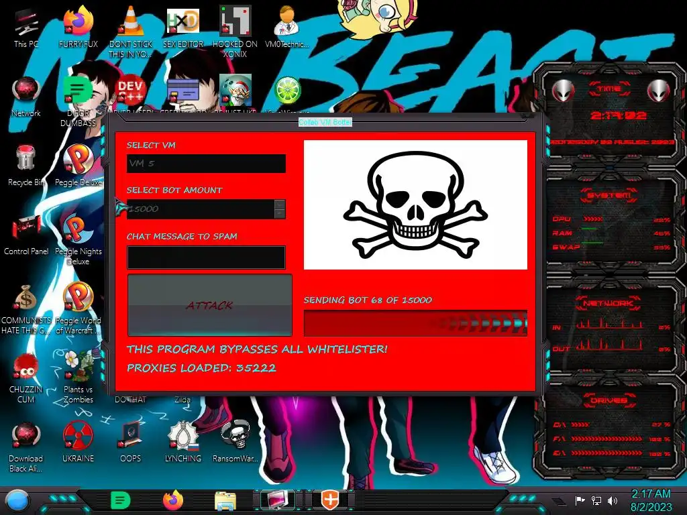
Task: Launch Peggle World of Warcraft shortcut
Action: click(x=78, y=308)
